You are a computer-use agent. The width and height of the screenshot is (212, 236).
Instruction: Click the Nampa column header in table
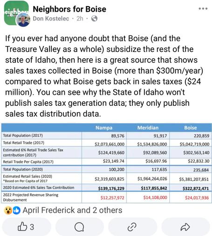click(x=104, y=128)
